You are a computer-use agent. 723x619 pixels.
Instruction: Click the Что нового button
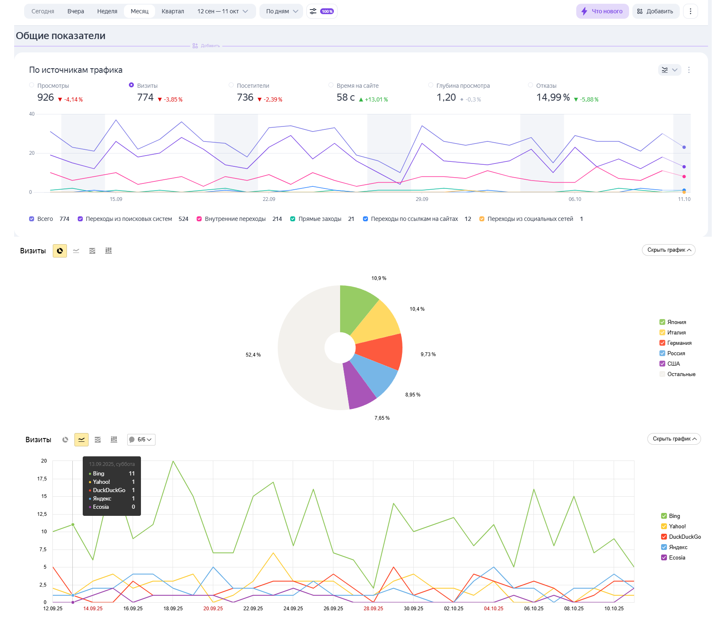(x=602, y=11)
